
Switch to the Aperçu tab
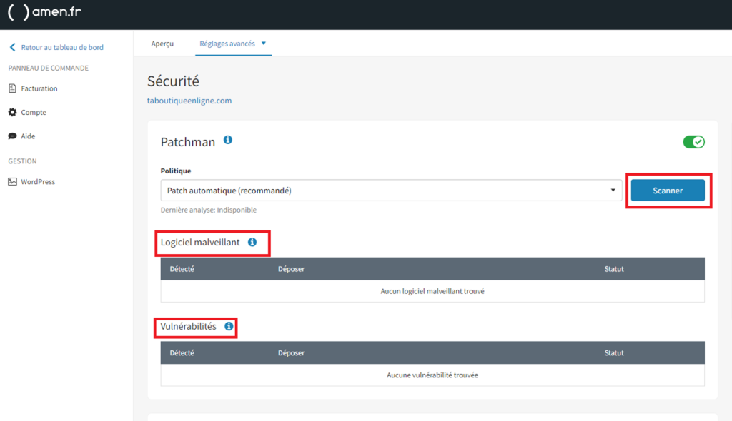click(162, 44)
